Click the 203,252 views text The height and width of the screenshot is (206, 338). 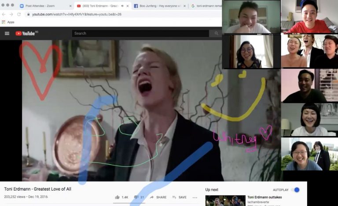coord(15,197)
